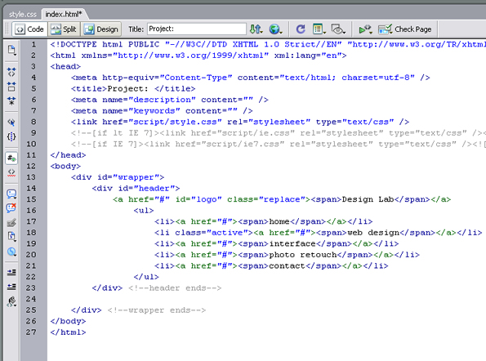The height and width of the screenshot is (361, 486).
Task: Click line number 15 in gutter
Action: pyautogui.click(x=31, y=199)
